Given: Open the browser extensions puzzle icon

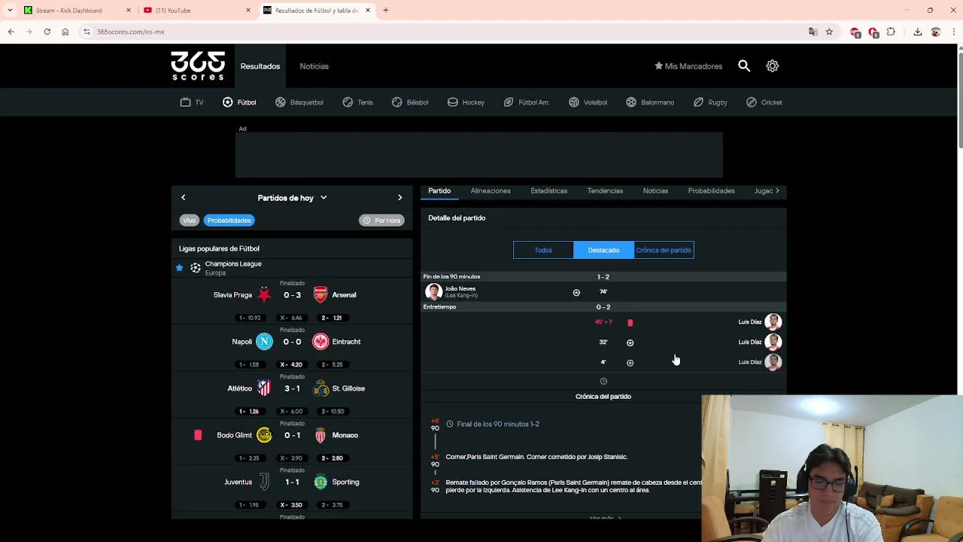Looking at the screenshot, I should (891, 32).
